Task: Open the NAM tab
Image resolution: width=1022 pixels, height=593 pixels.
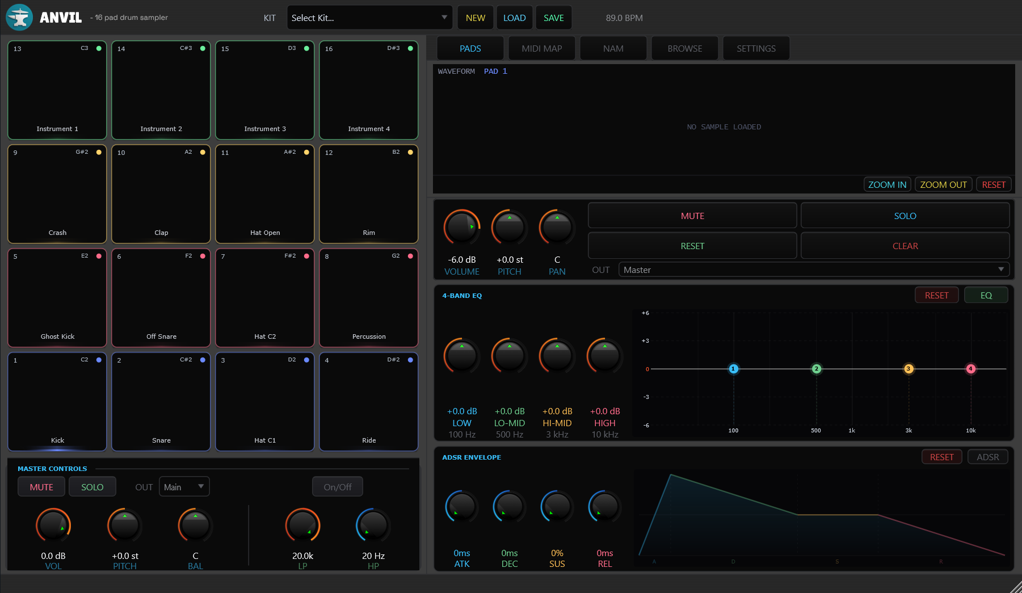Action: (613, 48)
